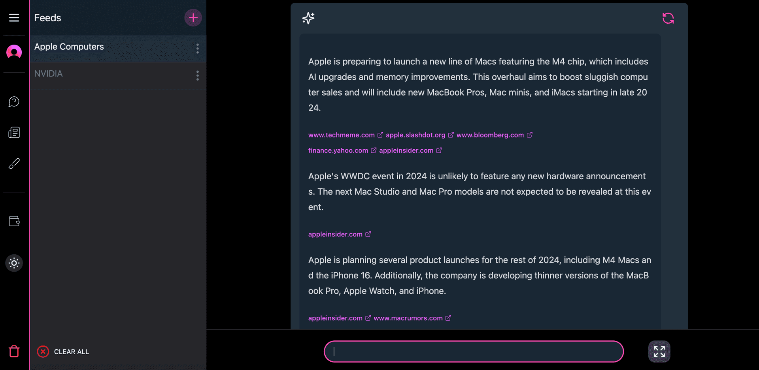Open the wallet icon in sidebar
759x370 pixels.
[14, 221]
